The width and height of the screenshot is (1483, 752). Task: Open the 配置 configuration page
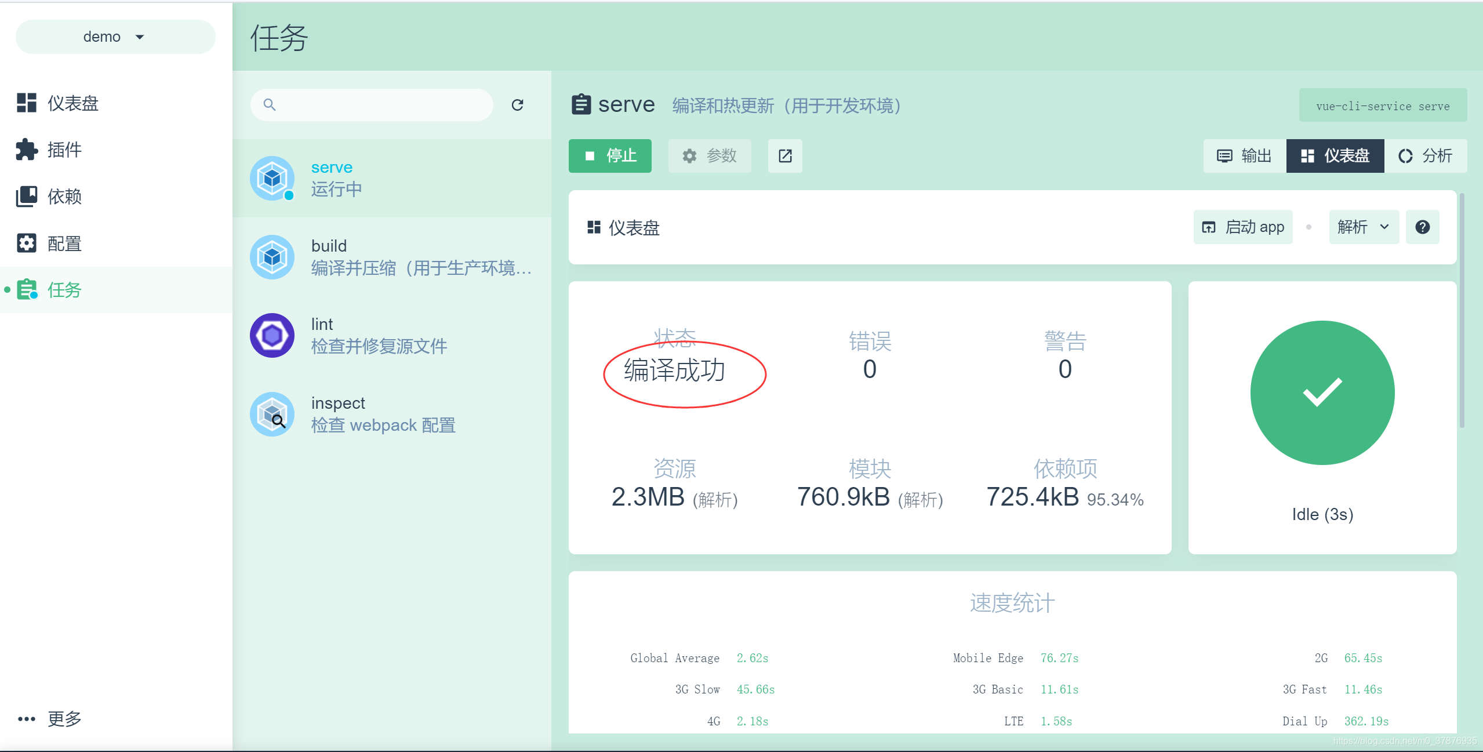point(116,244)
